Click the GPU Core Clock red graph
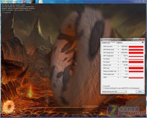The height and width of the screenshot is (118, 147). click(136, 47)
